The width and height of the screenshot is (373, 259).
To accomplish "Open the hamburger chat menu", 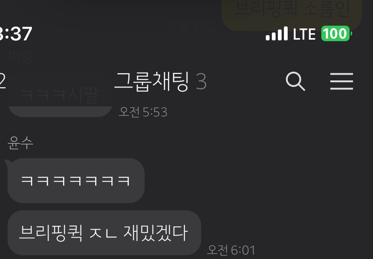I will click(342, 81).
